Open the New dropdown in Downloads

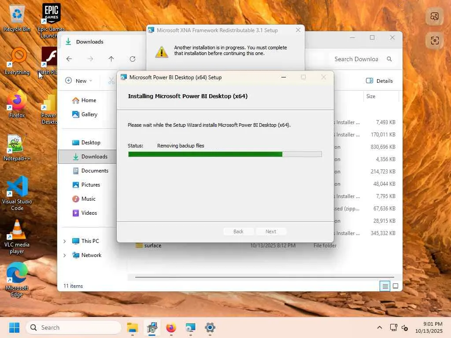tap(78, 81)
